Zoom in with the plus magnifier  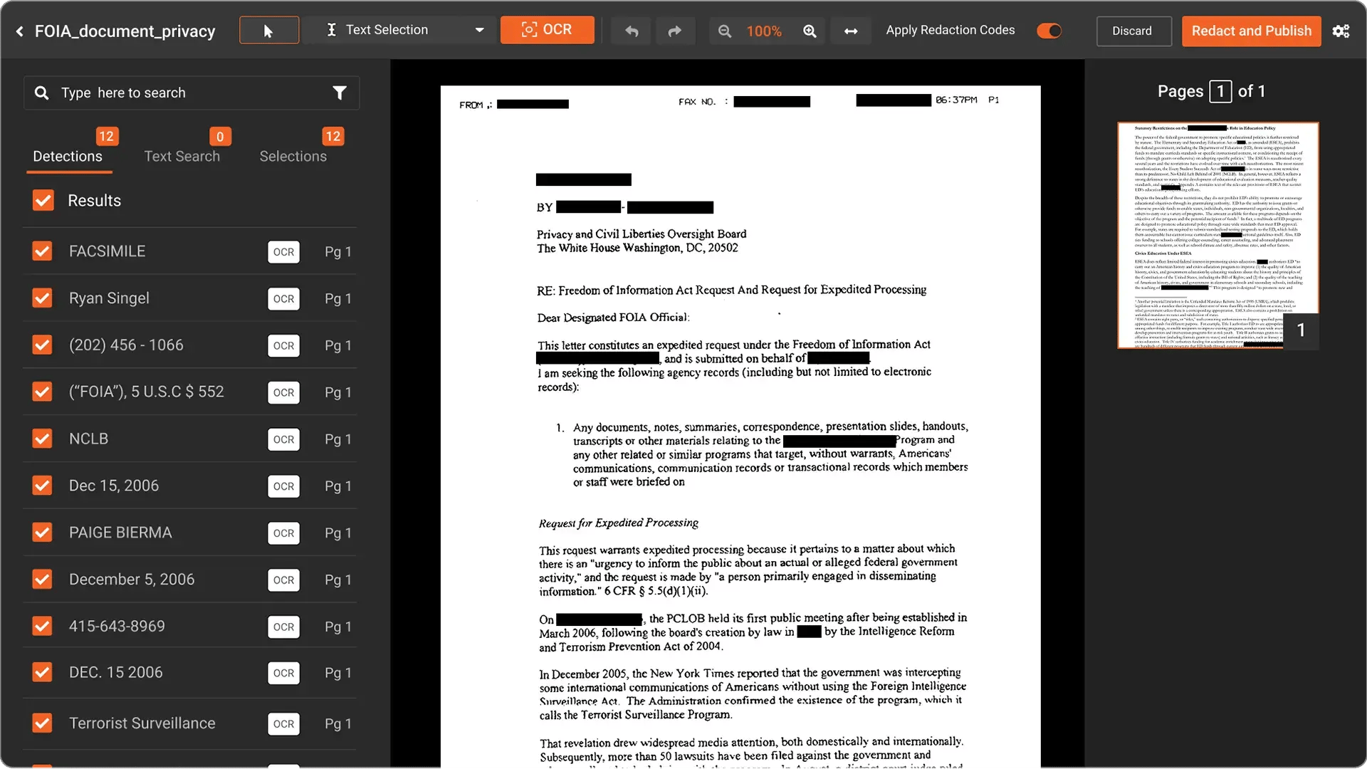tap(810, 31)
